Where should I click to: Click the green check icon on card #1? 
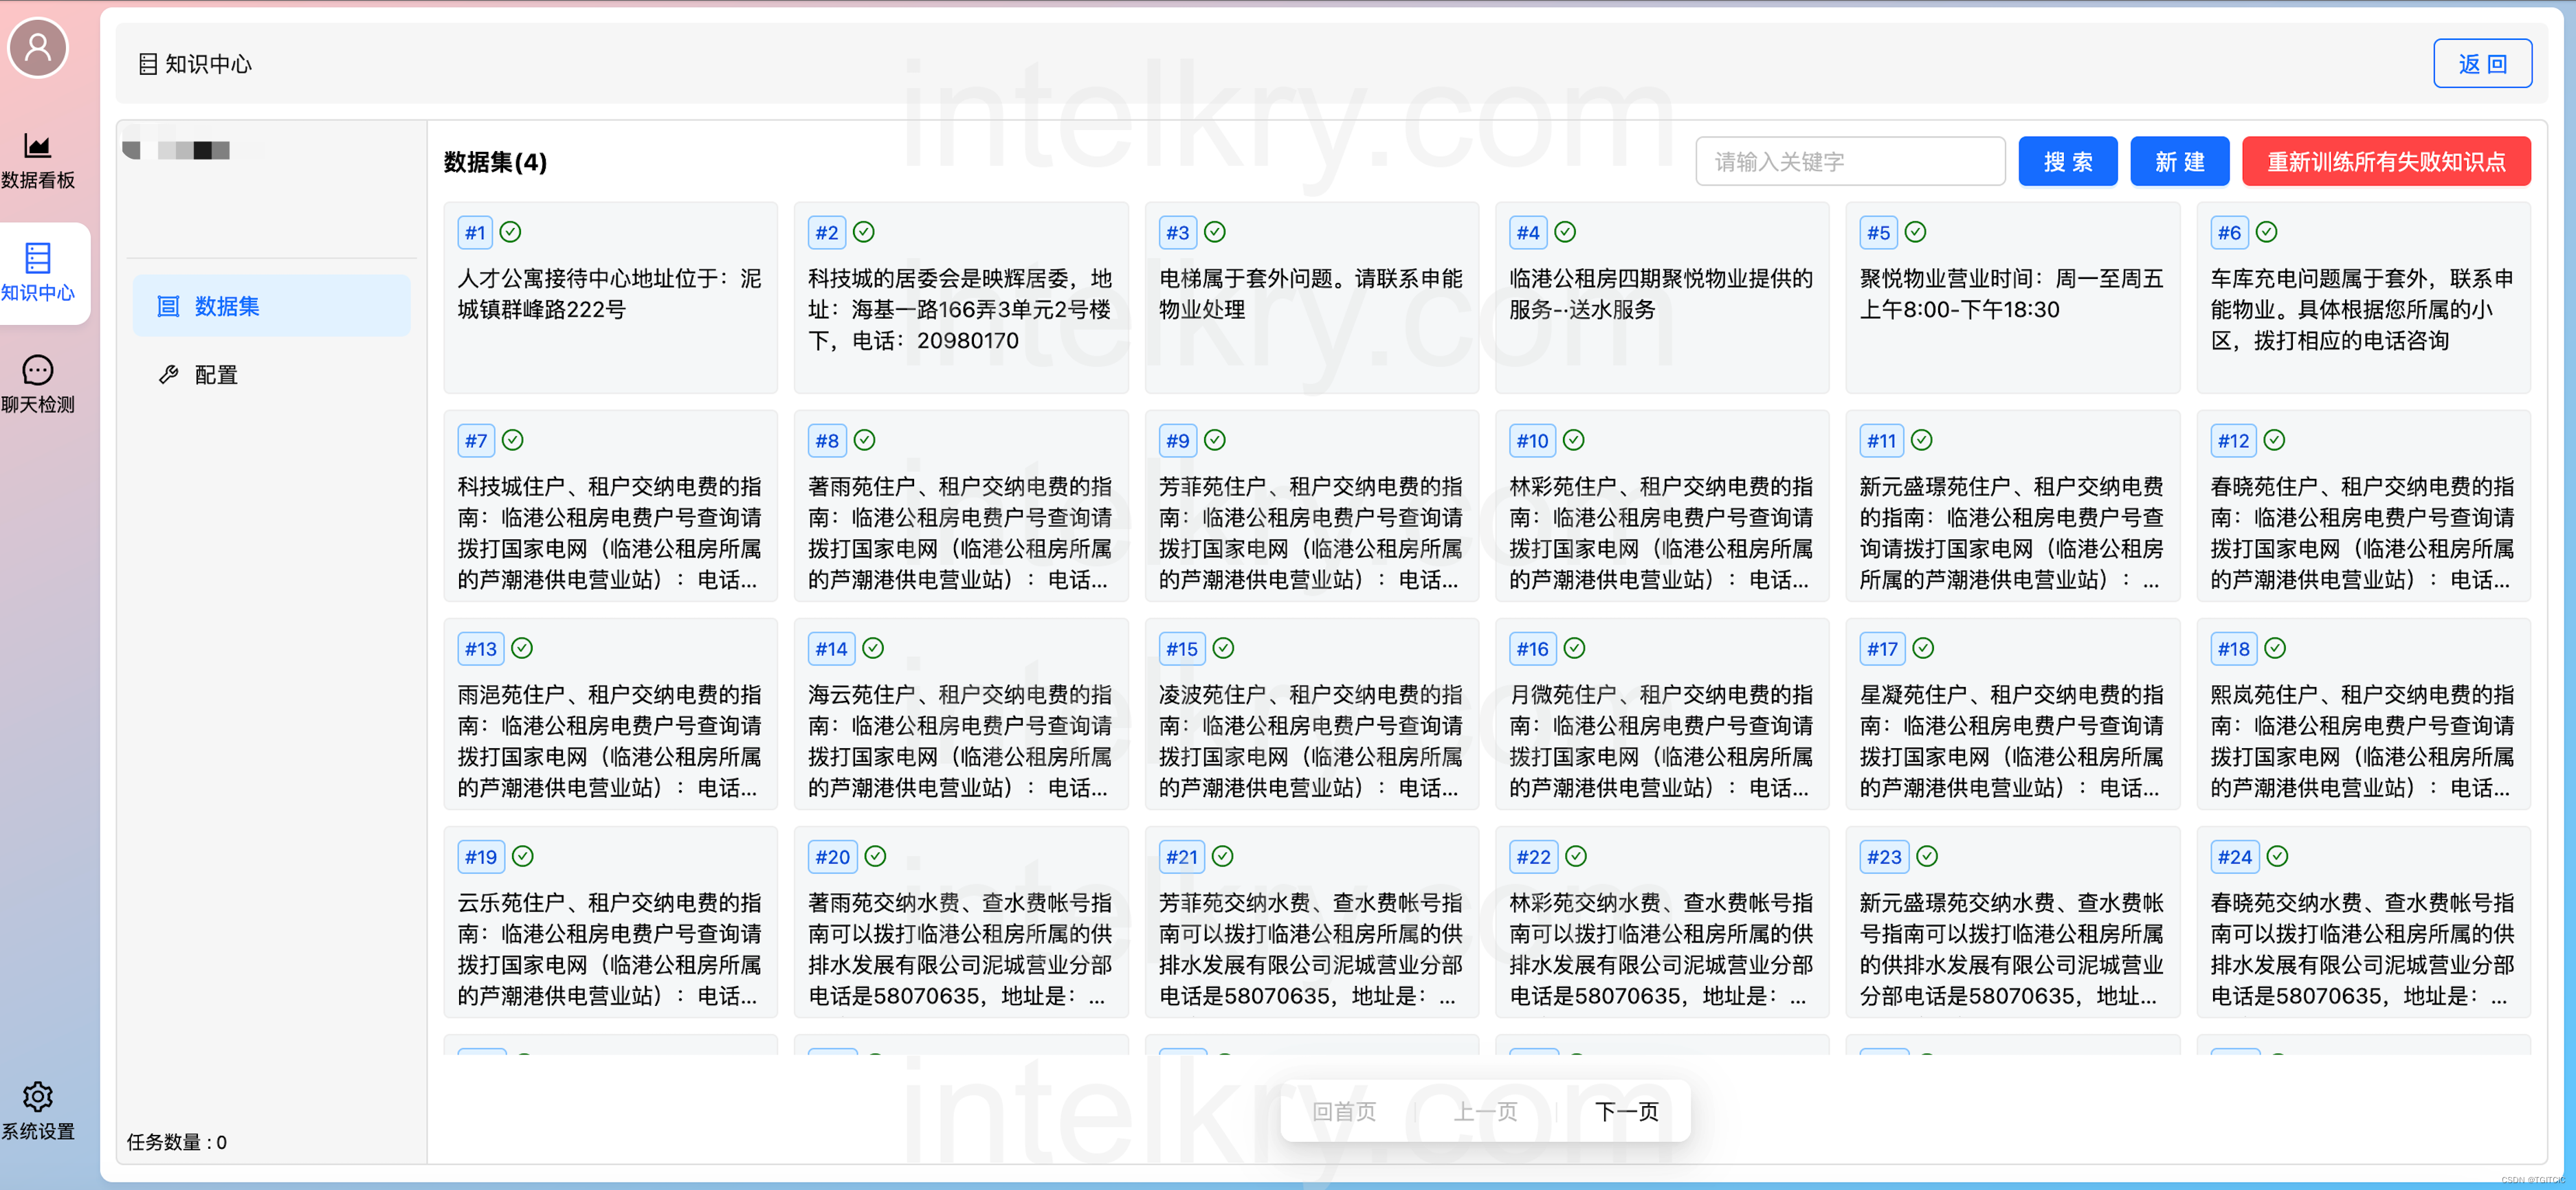(510, 232)
